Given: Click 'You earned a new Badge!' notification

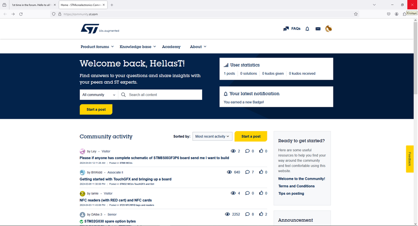Looking at the screenshot, I should click(244, 102).
